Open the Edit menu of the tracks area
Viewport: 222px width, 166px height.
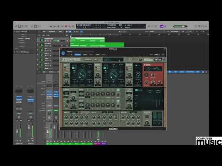tap(44, 32)
